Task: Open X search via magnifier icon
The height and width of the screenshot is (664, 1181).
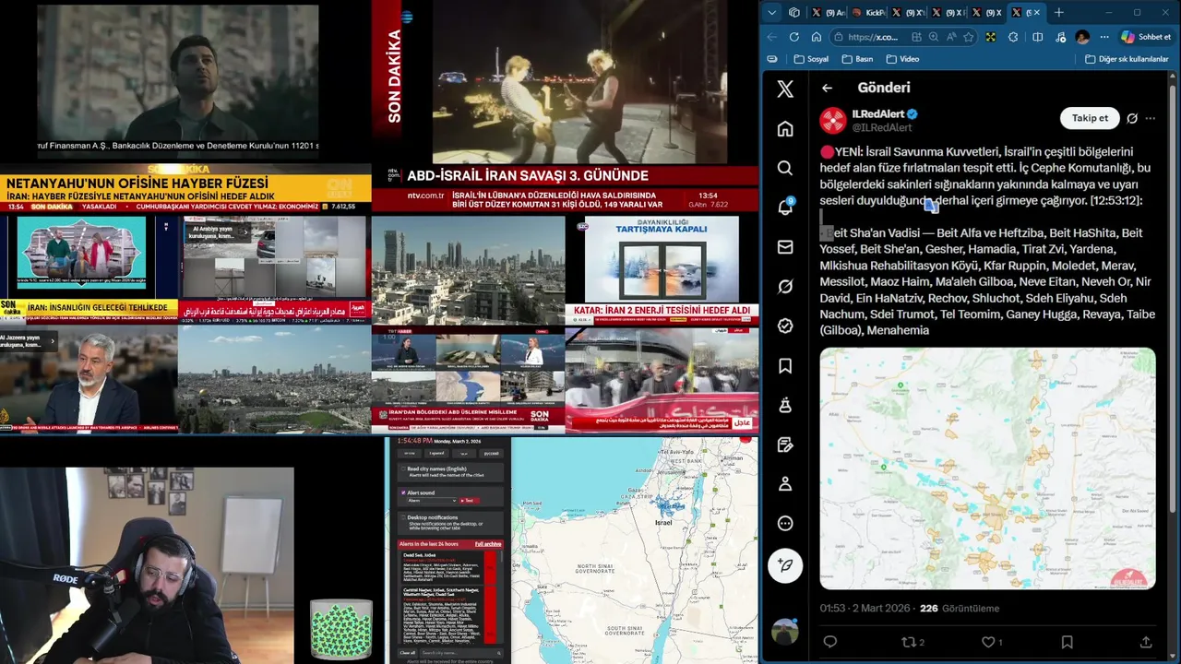Action: point(785,168)
